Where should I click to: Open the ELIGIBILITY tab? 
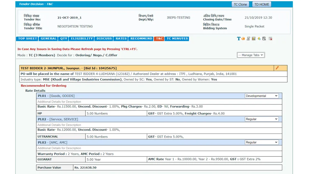coord(82,38)
